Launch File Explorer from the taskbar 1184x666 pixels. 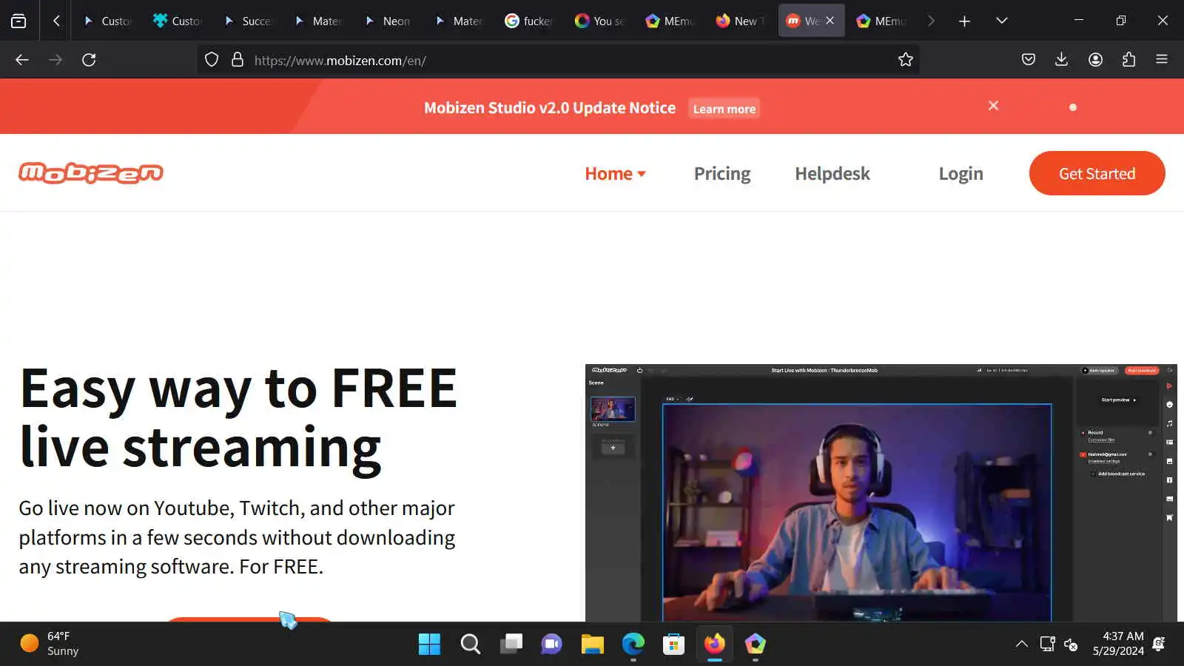tap(592, 644)
